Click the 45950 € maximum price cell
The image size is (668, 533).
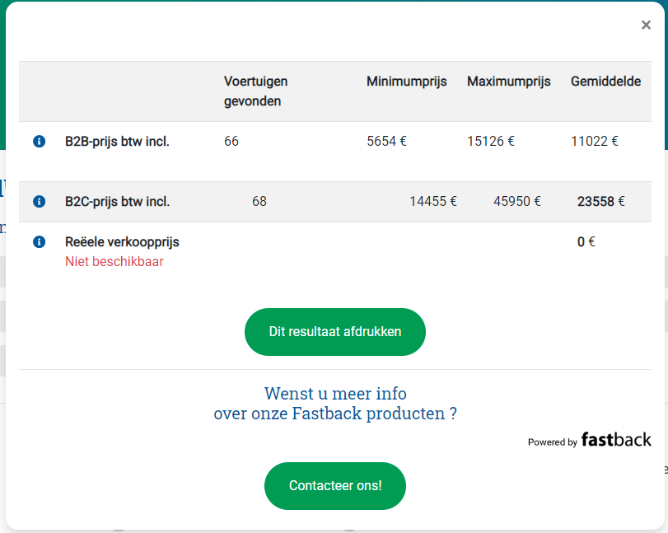coord(516,201)
